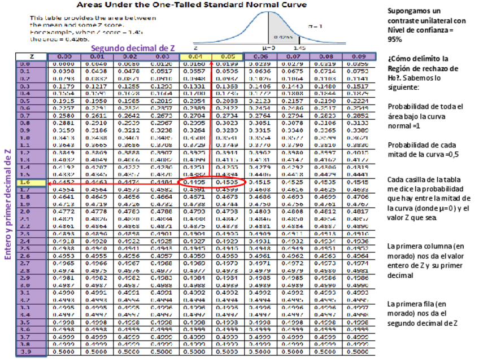The width and height of the screenshot is (479, 359).
Task: Click the circled cell in row 1.6, column 0.05
Action: coord(227,182)
